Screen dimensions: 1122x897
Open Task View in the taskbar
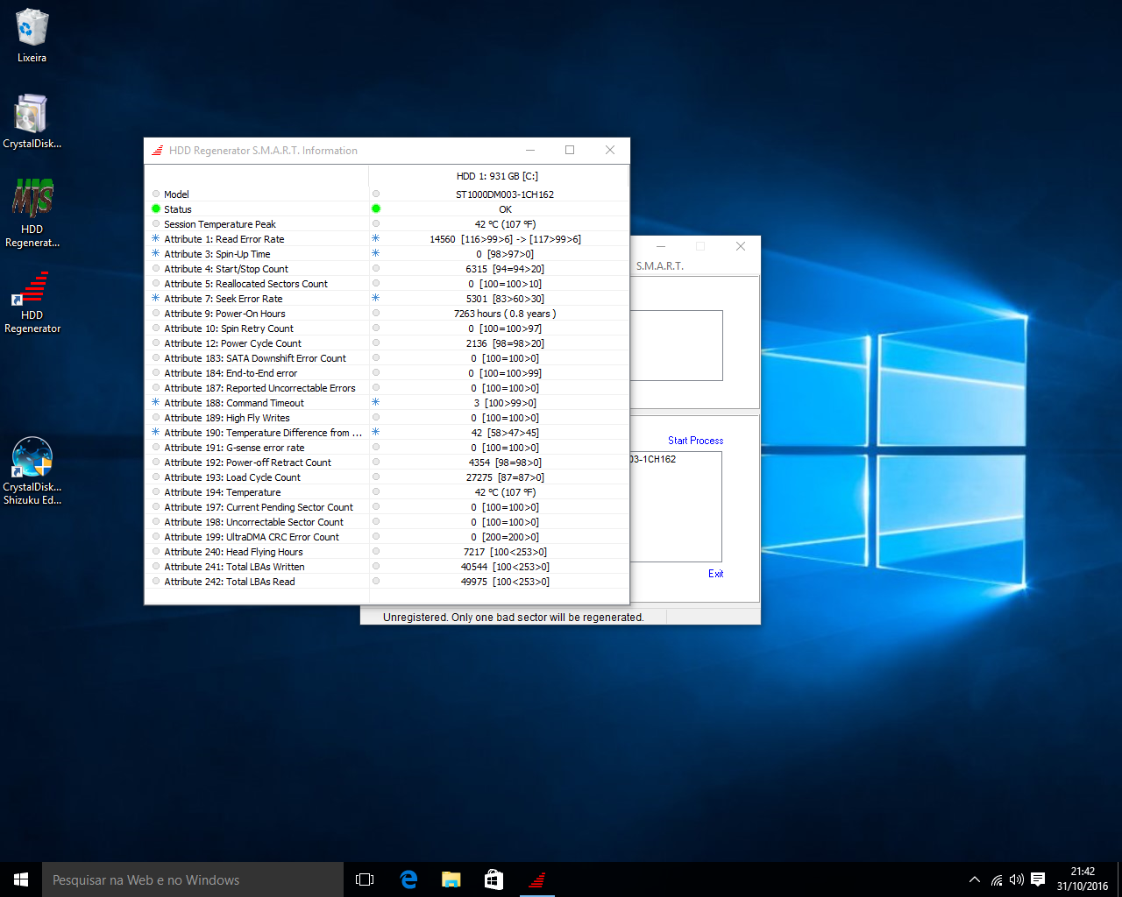365,879
